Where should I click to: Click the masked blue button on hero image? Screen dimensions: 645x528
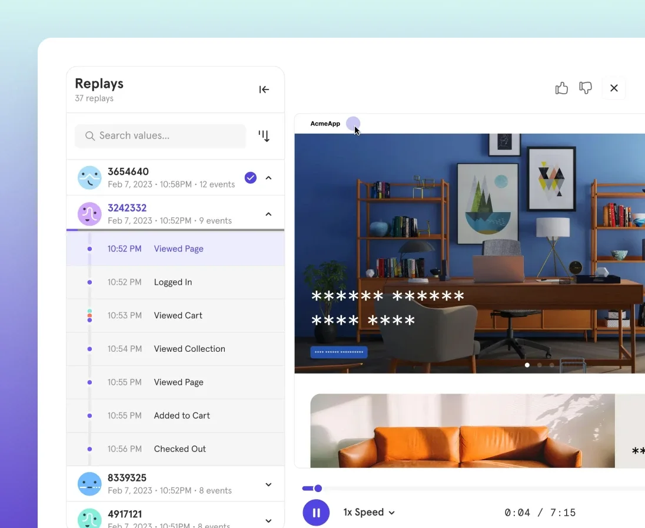(x=338, y=352)
